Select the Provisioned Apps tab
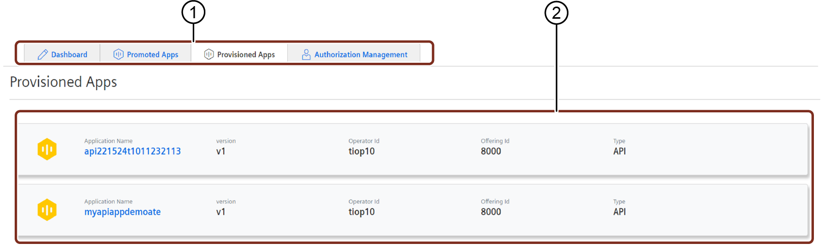The width and height of the screenshot is (822, 248). [239, 54]
